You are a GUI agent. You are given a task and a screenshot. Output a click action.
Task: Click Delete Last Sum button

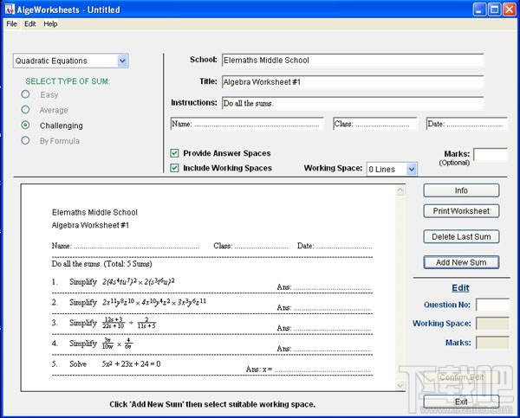[461, 236]
